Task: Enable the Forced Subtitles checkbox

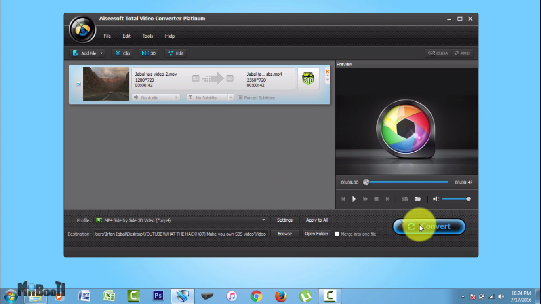Action: tap(240, 98)
